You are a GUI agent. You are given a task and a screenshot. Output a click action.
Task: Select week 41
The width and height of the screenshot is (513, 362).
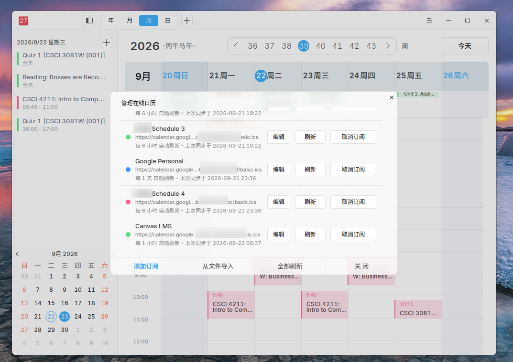tap(338, 46)
